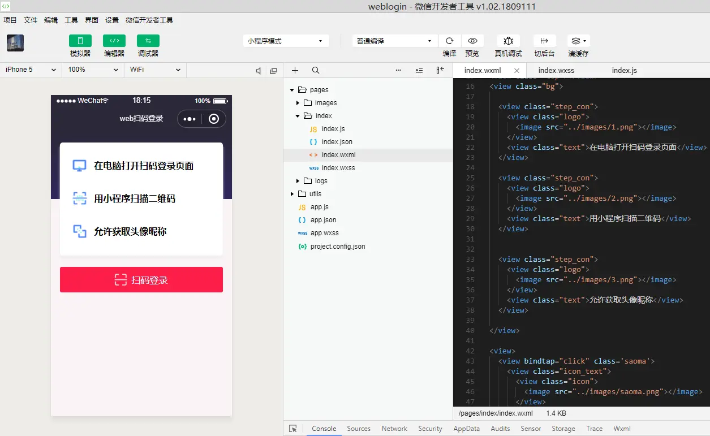This screenshot has width=710, height=436.
Task: Open the 工具 menu
Action: click(x=71, y=20)
